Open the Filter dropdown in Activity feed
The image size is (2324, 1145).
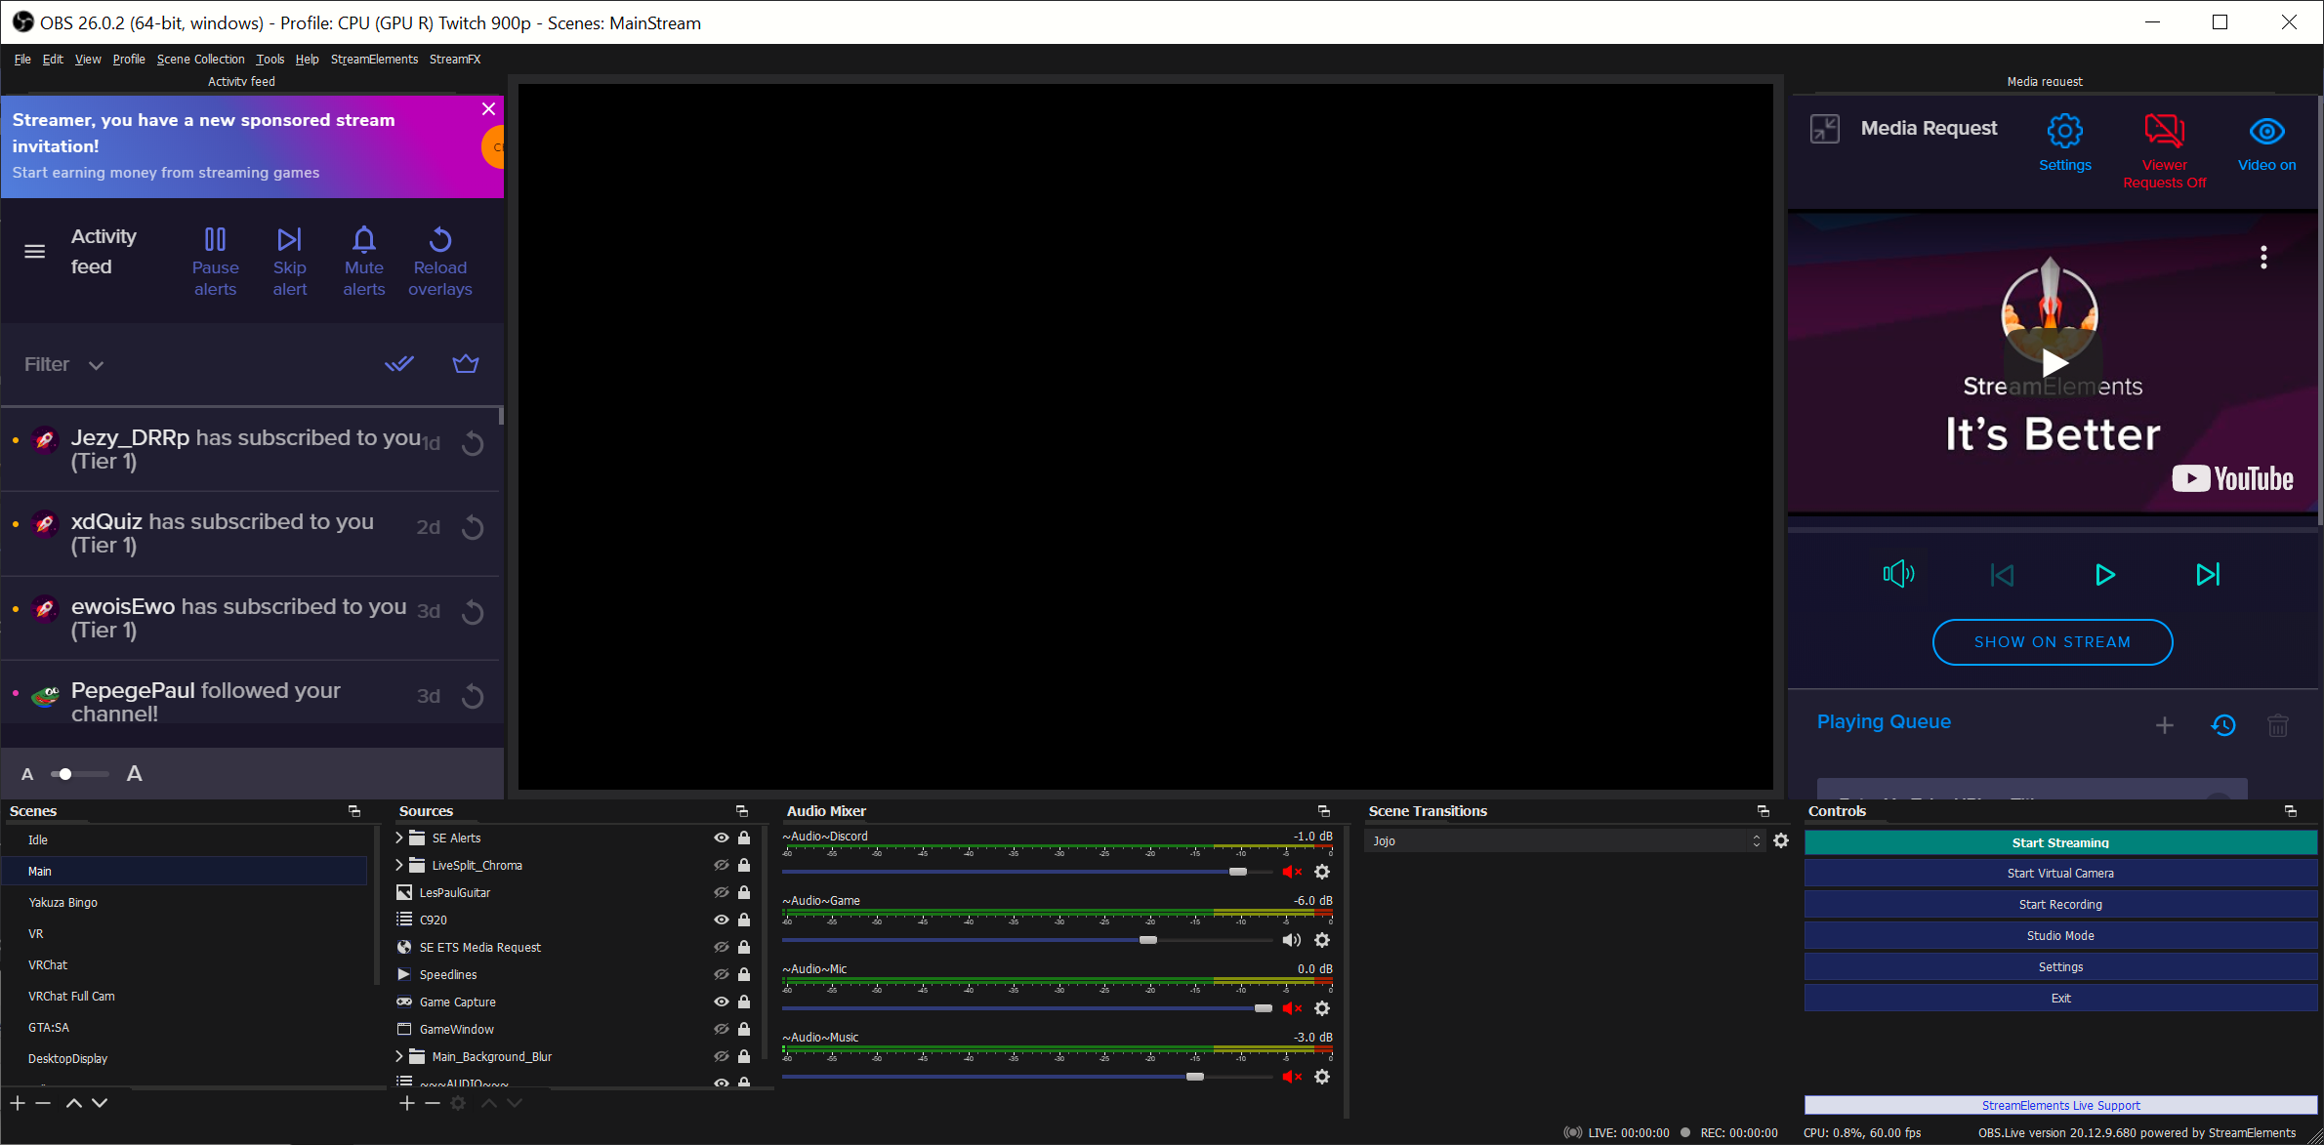tap(62, 363)
